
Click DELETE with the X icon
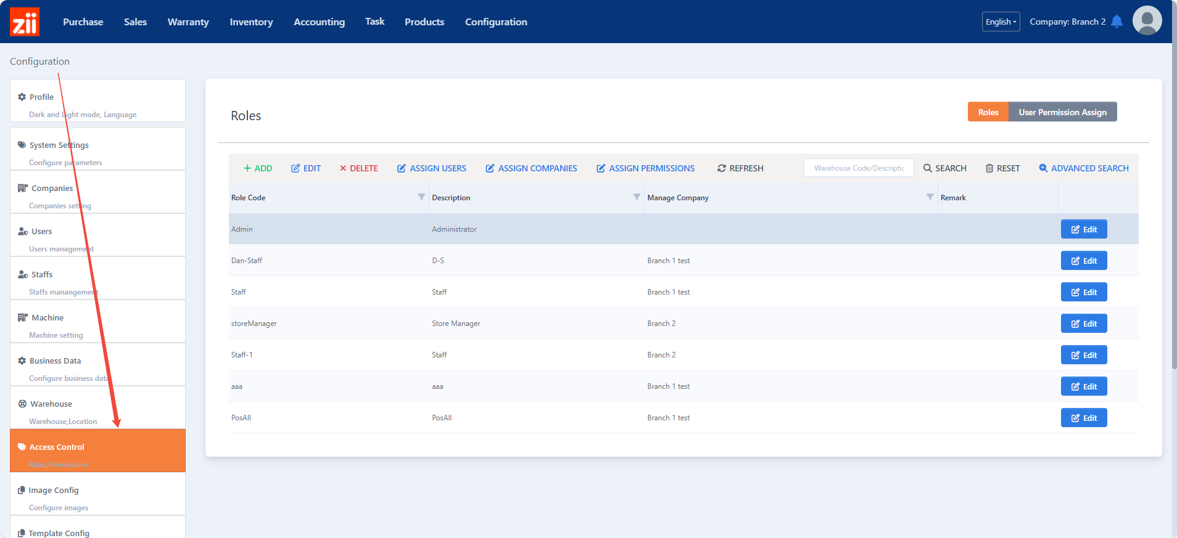[358, 168]
